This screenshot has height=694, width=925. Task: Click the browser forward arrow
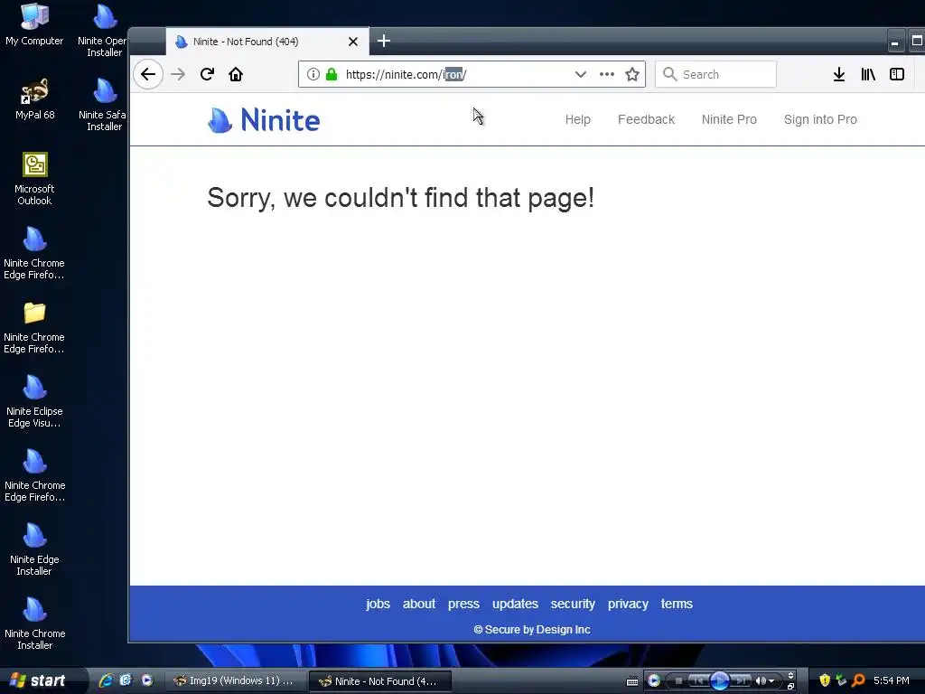178,74
